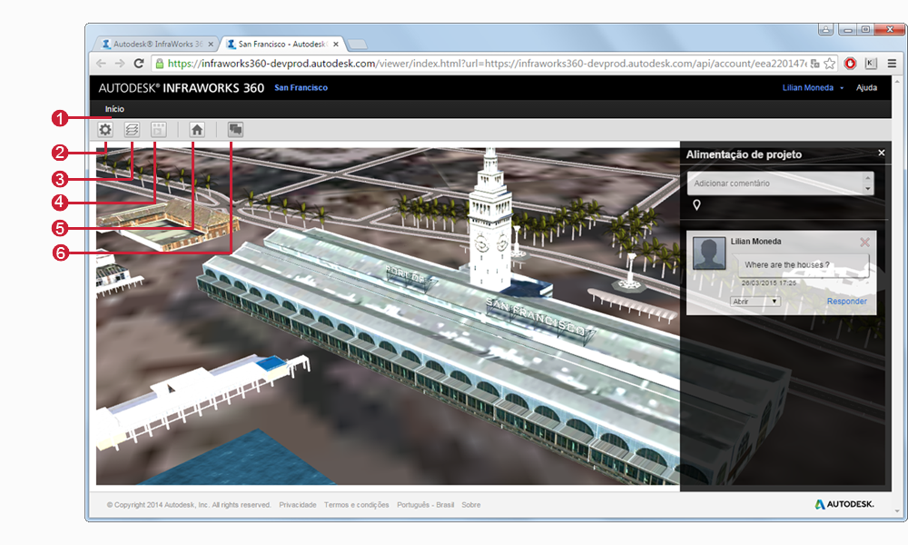This screenshot has height=545, width=908.
Task: Click Responder link on the comment
Action: (x=846, y=302)
